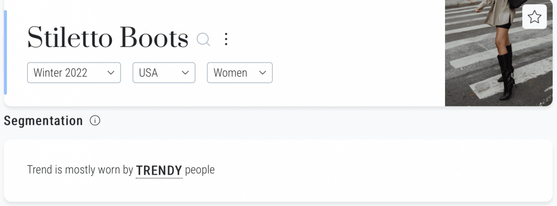Open the stiletto boots street photo

pos(499,53)
